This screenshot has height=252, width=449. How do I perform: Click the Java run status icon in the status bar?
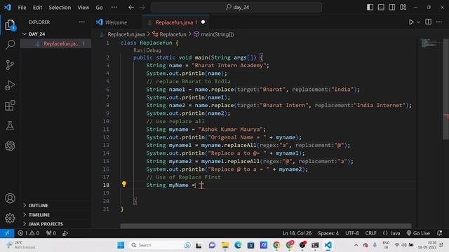point(65,233)
